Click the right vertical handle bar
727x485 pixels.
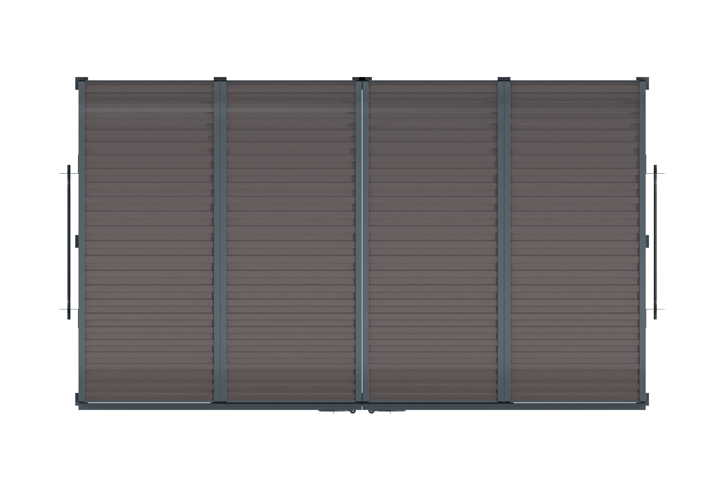[x=655, y=242]
